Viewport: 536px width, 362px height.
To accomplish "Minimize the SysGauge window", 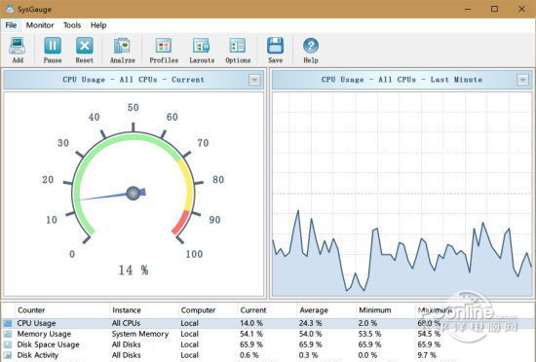I will (468, 9).
